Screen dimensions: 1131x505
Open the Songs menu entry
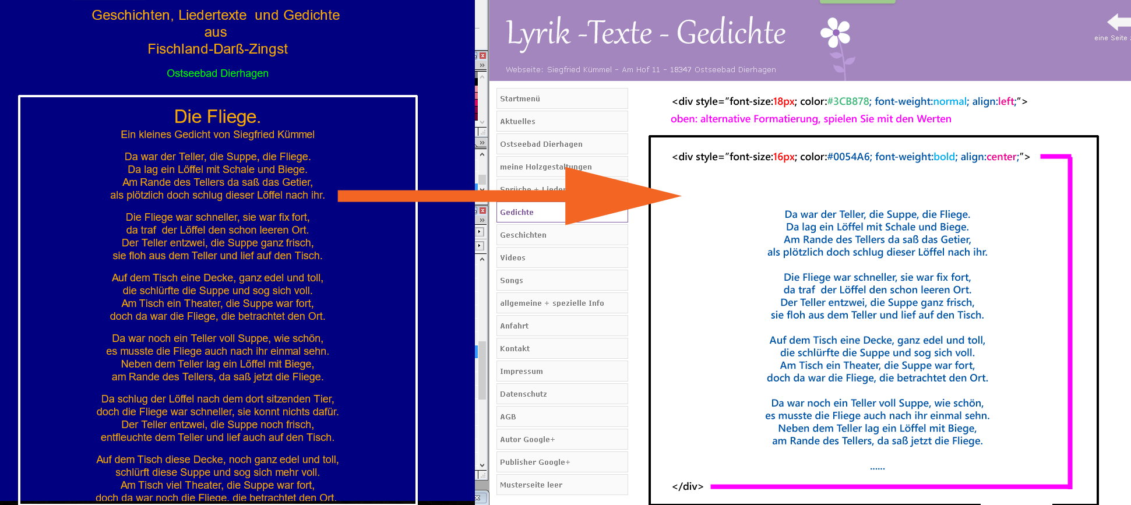562,280
